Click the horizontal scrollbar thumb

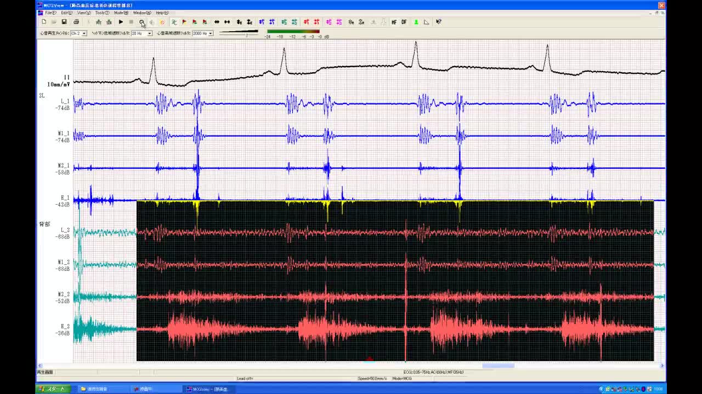(498, 366)
